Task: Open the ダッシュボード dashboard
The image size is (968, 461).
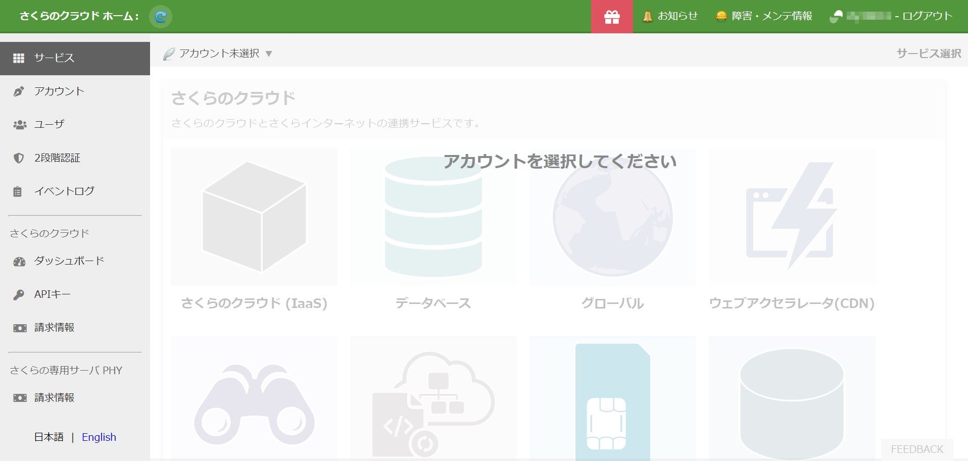Action: tap(69, 261)
